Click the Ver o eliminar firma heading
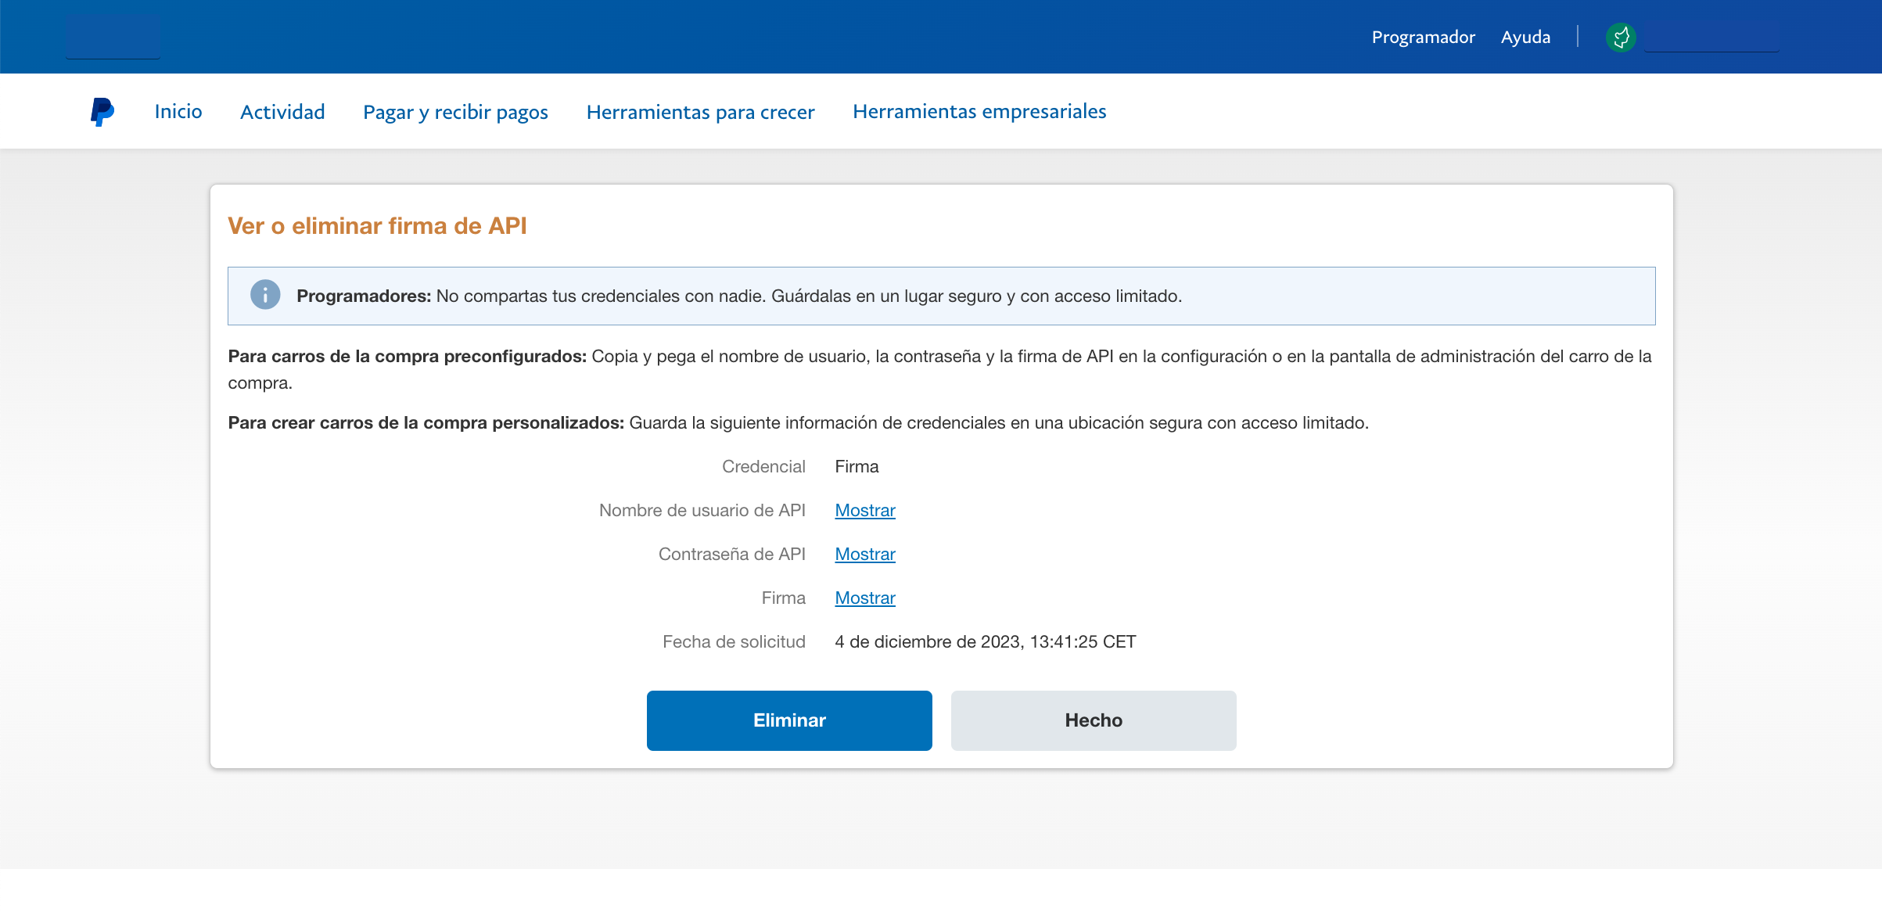The width and height of the screenshot is (1882, 912). point(377,226)
